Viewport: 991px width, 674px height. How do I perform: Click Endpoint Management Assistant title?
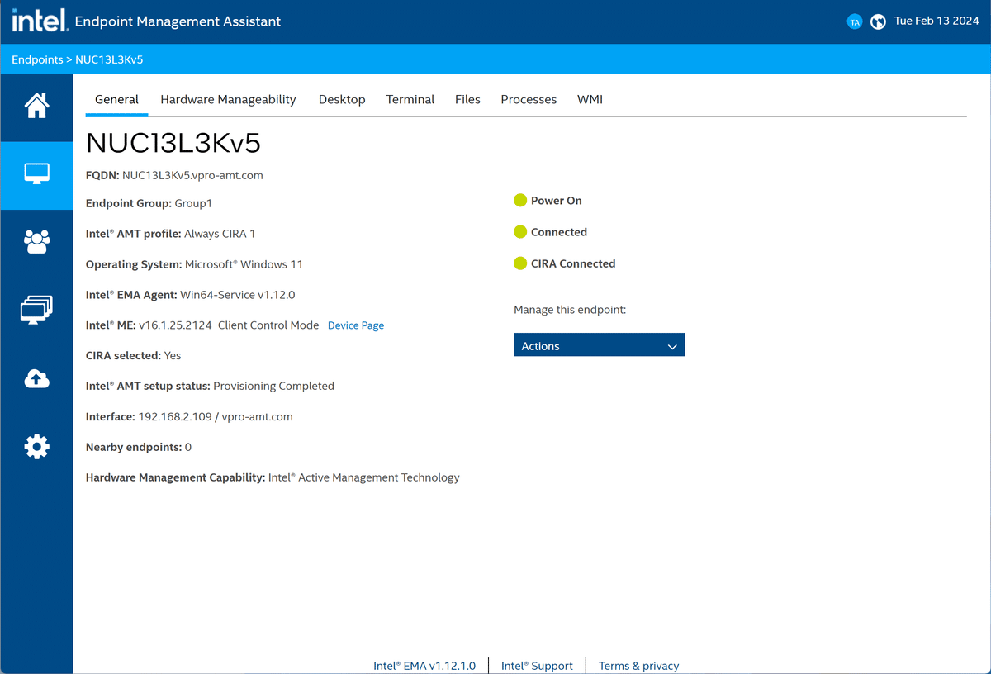[178, 21]
